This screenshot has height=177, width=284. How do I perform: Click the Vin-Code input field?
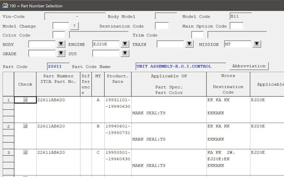(x=75, y=17)
